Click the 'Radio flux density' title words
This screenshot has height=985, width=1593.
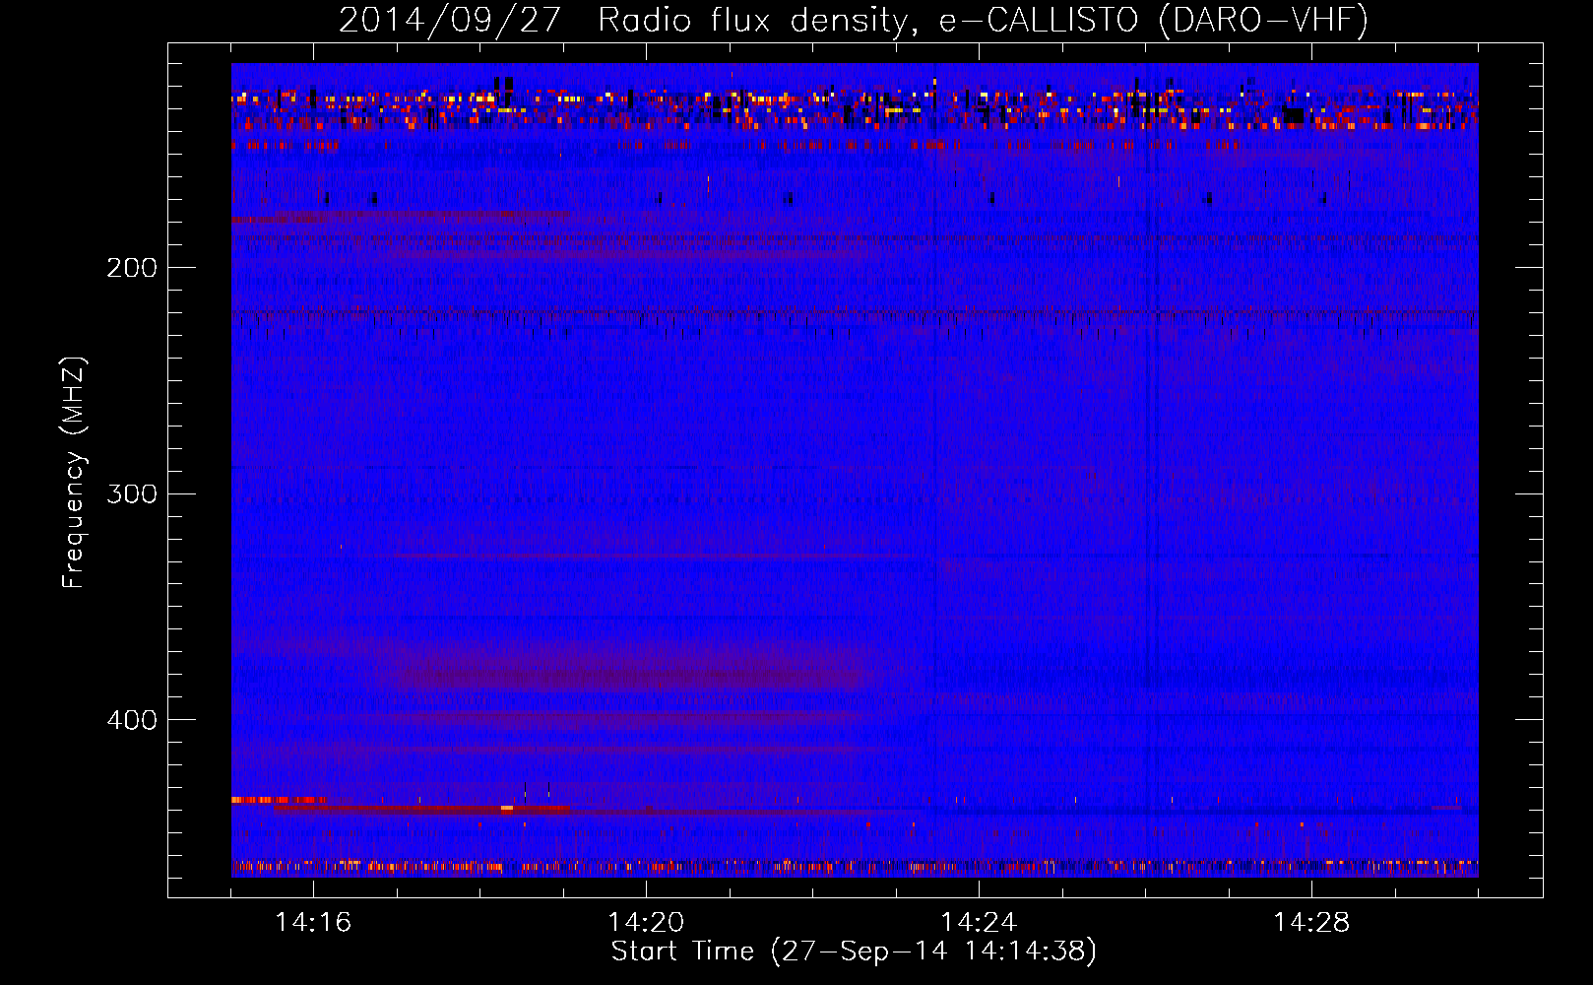(753, 20)
